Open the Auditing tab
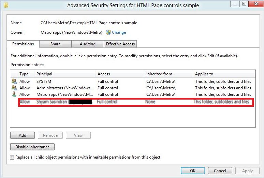Image resolution: width=264 pixels, height=178 pixels. (x=87, y=44)
